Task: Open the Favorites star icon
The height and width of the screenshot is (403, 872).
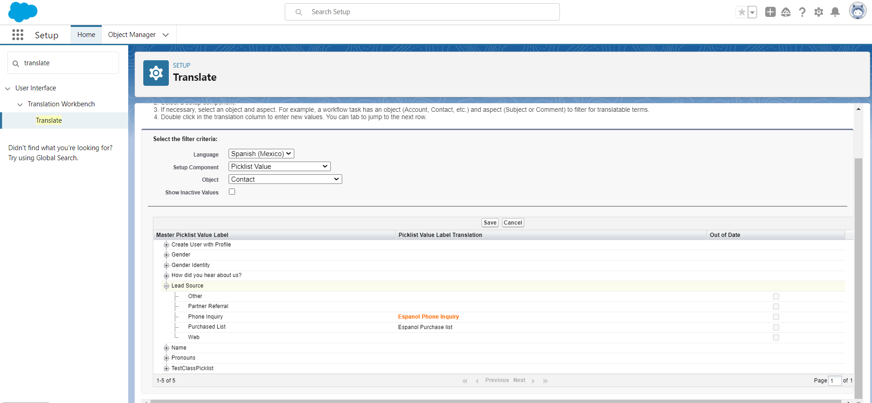Action: [x=742, y=12]
